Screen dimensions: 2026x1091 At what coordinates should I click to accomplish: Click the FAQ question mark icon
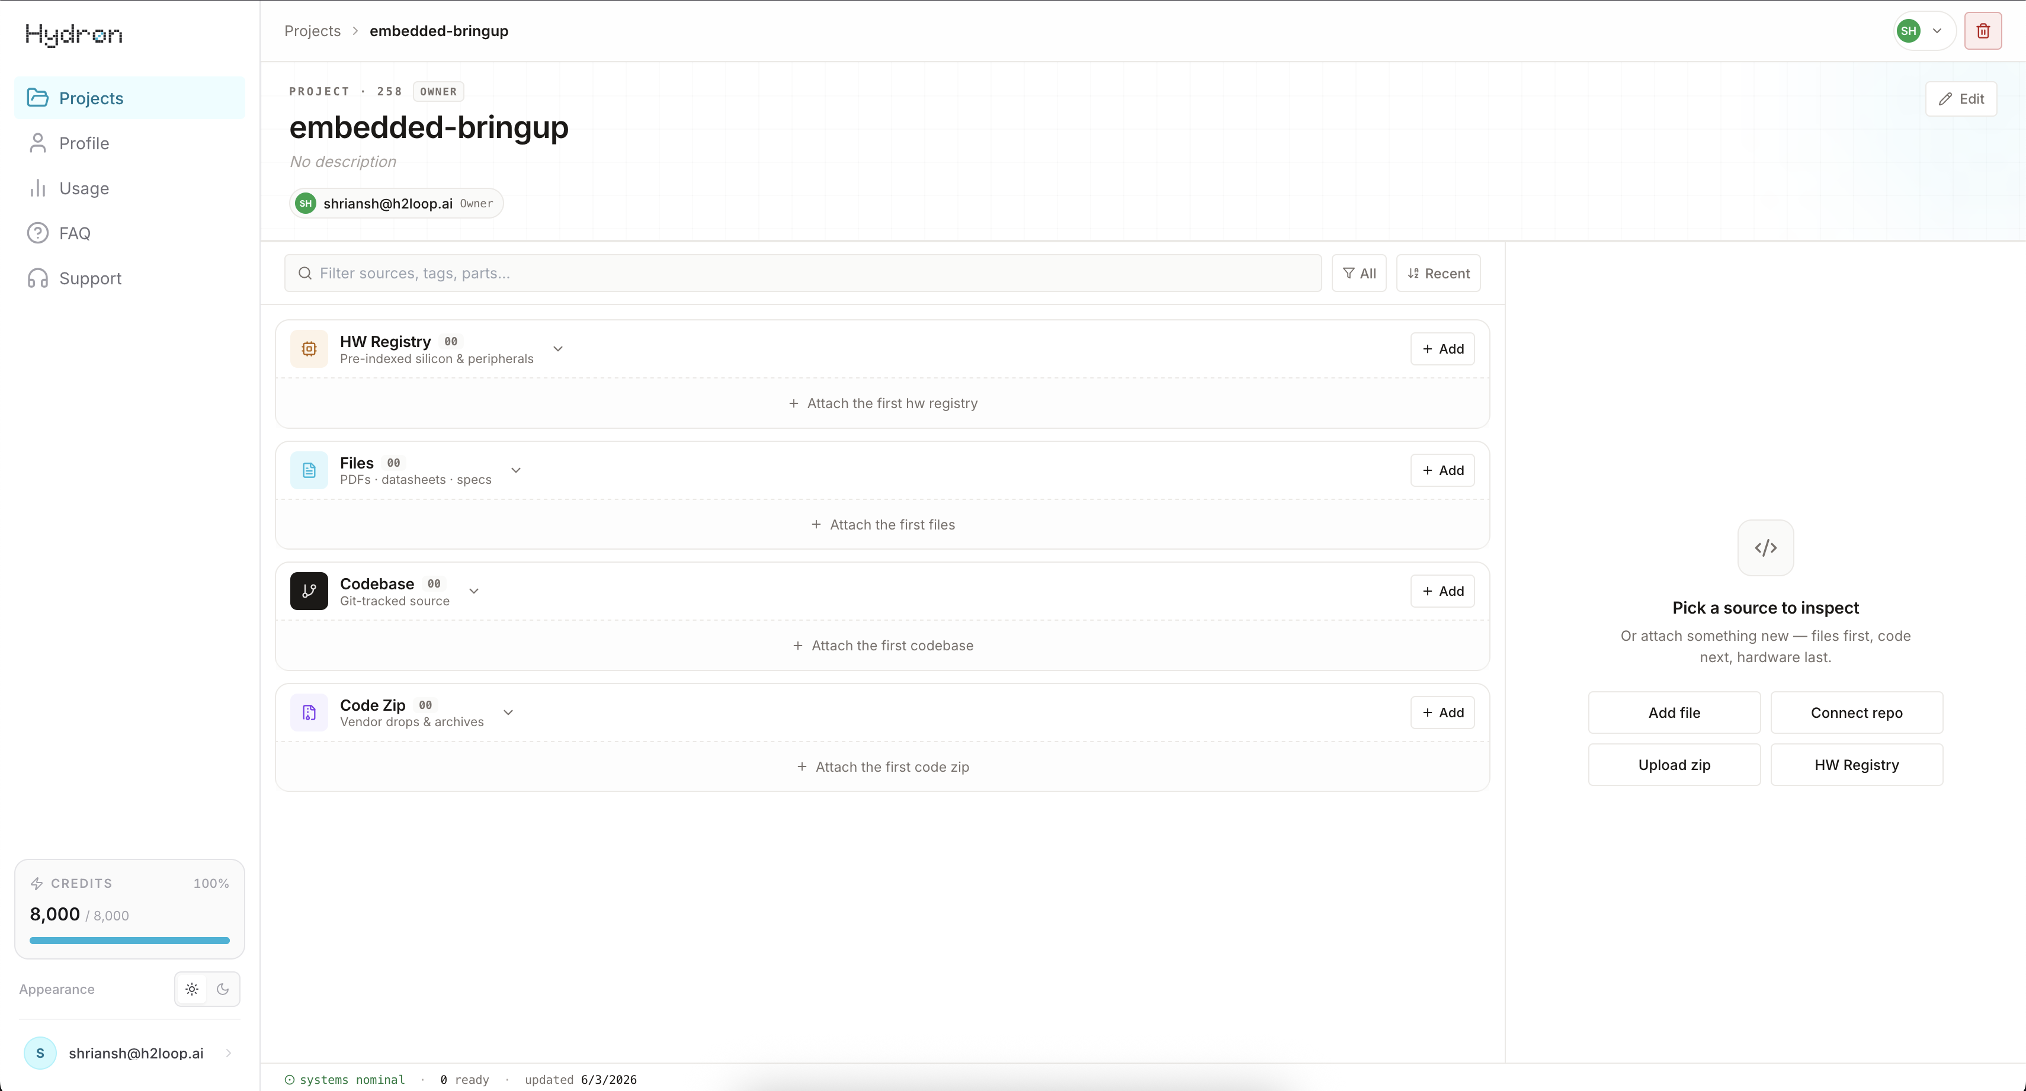(x=38, y=233)
